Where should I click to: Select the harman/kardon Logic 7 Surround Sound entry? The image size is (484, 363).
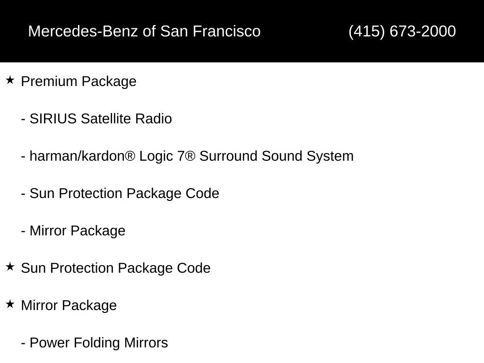[187, 156]
